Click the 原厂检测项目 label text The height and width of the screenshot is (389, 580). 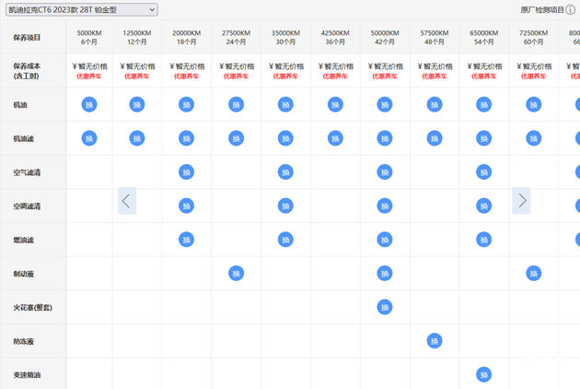(x=540, y=10)
